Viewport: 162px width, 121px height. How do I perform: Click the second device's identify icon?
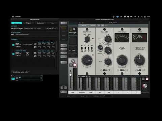(27, 54)
